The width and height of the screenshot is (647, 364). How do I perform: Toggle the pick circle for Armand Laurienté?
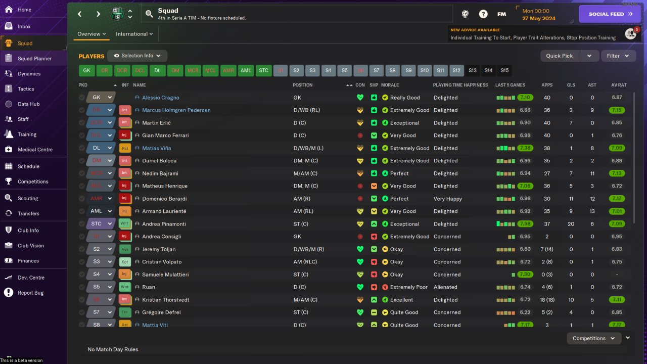(82, 211)
